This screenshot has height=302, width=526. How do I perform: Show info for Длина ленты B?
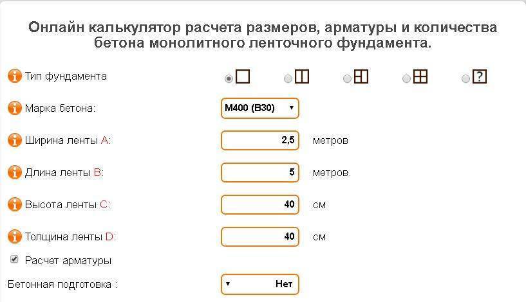[x=14, y=172]
